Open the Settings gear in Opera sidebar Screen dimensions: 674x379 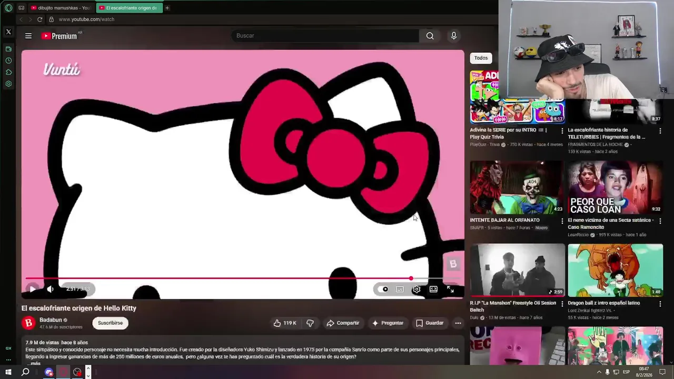click(8, 84)
